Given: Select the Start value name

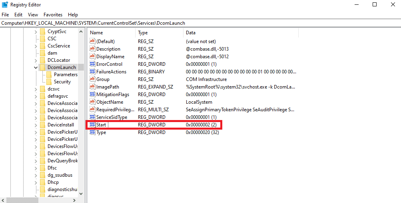Looking at the screenshot, I should tap(101, 125).
